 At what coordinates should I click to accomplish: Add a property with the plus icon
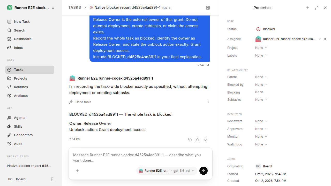[308, 8]
